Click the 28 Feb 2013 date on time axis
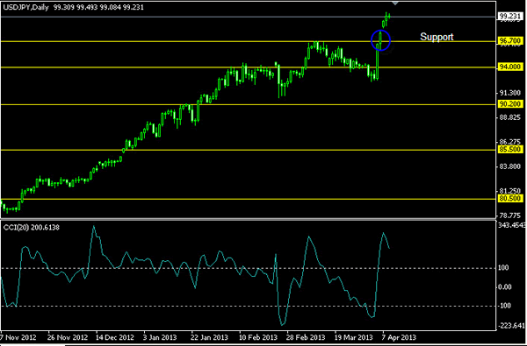Image resolution: width=527 pixels, height=346 pixels. 307,337
